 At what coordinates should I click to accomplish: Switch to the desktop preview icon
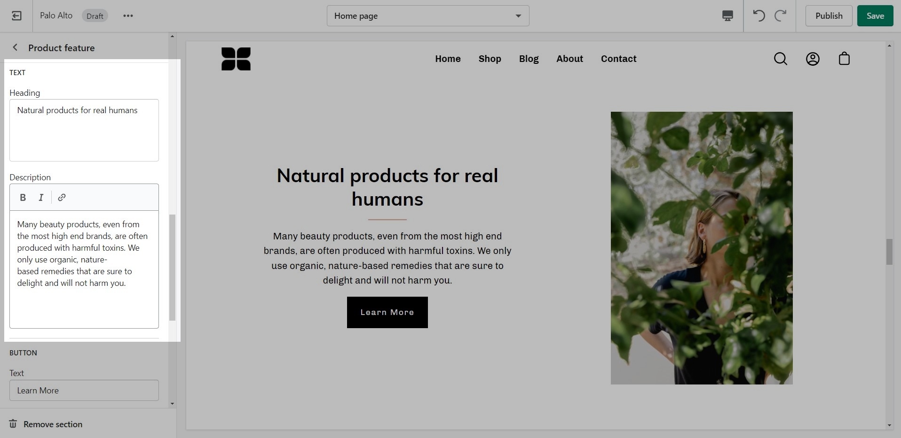pyautogui.click(x=727, y=16)
